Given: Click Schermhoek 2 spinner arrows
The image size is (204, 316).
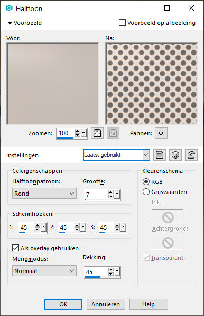Looking at the screenshot, I should pos(77,227).
